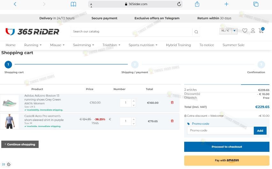Screen dimensions: 272x169
Task: Open Safari bookmarks book icon
Action: pos(73,4)
